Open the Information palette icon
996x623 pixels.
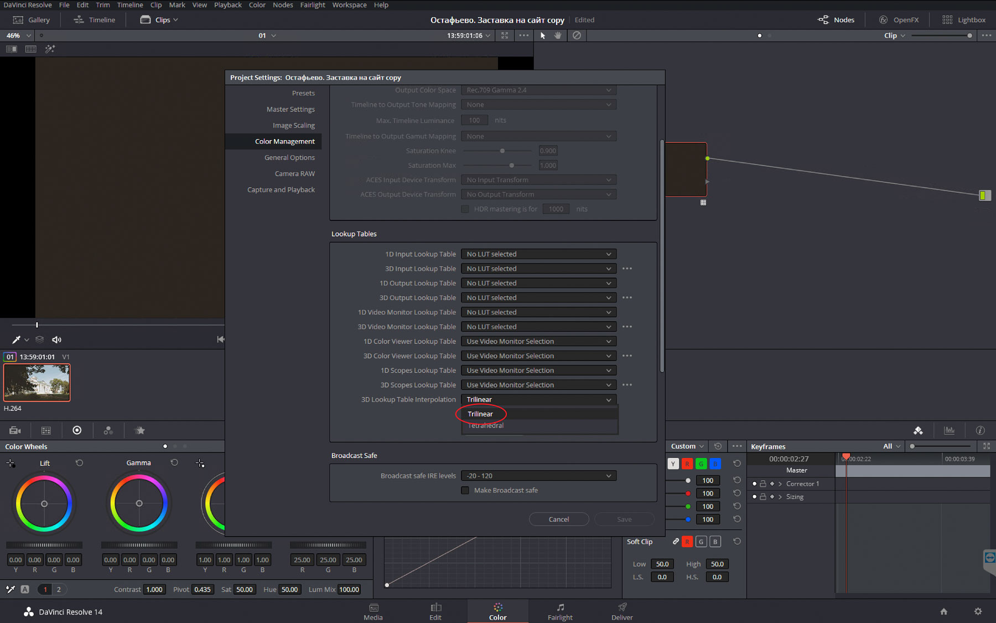(980, 430)
